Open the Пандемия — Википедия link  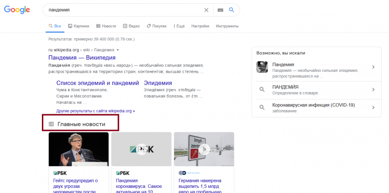[82, 58]
